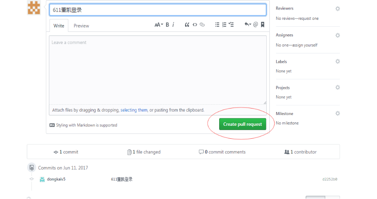Screen dimensions: 377x199
Task: Open dongkaiv5 user profile link
Action: [x=56, y=179]
